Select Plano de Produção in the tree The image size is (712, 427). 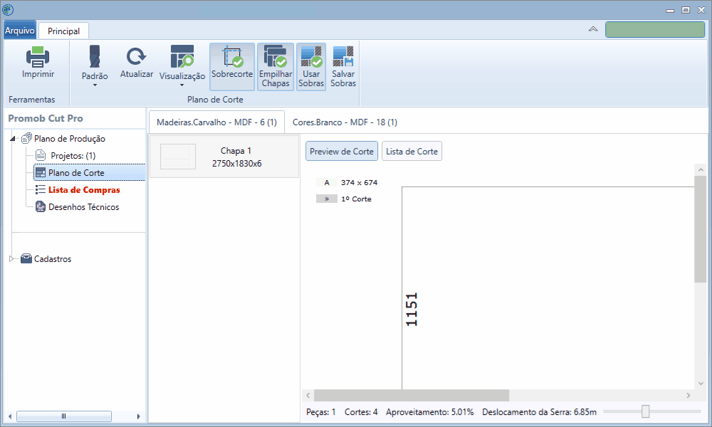coord(70,138)
